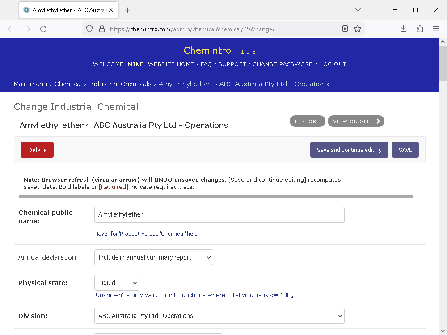Open the extensions puzzle icon
The width and height of the screenshot is (447, 335).
(420, 29)
